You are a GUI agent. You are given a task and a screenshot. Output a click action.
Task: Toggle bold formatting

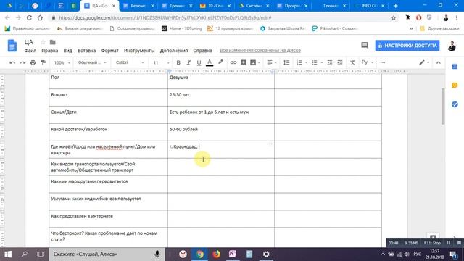coord(178,63)
